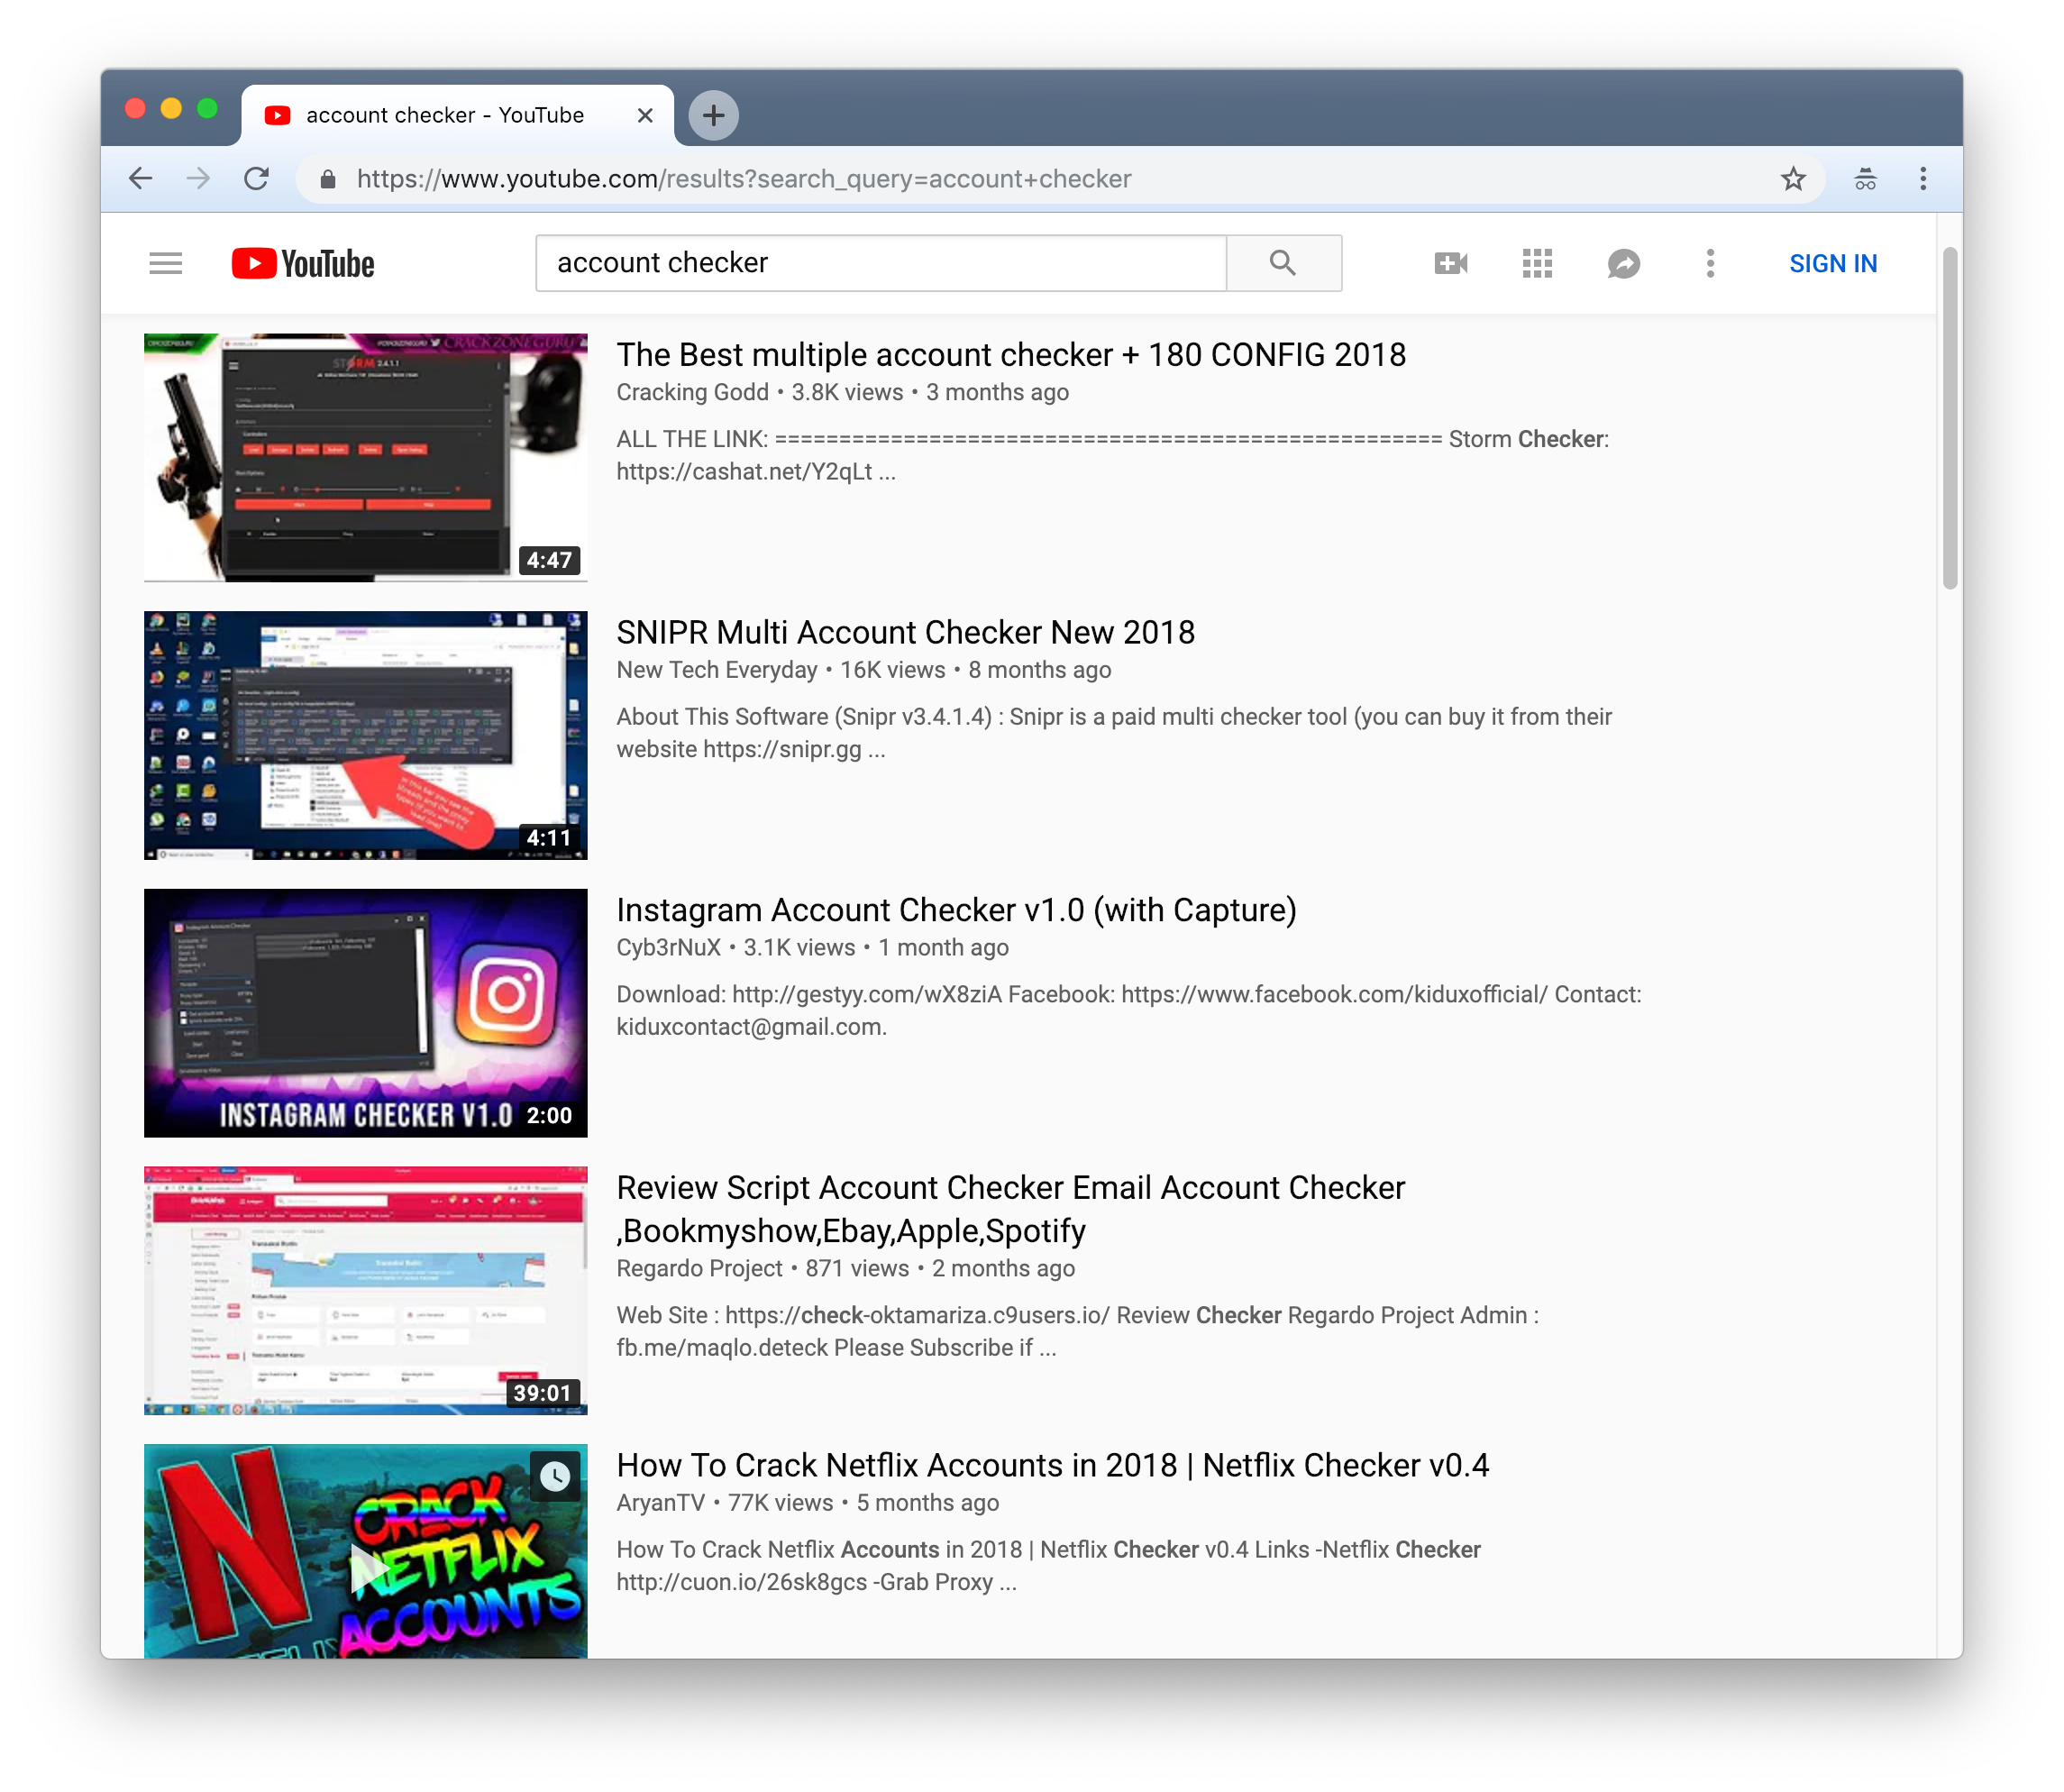This screenshot has width=2064, height=1792.
Task: Bookmark this page with the star icon
Action: point(1793,179)
